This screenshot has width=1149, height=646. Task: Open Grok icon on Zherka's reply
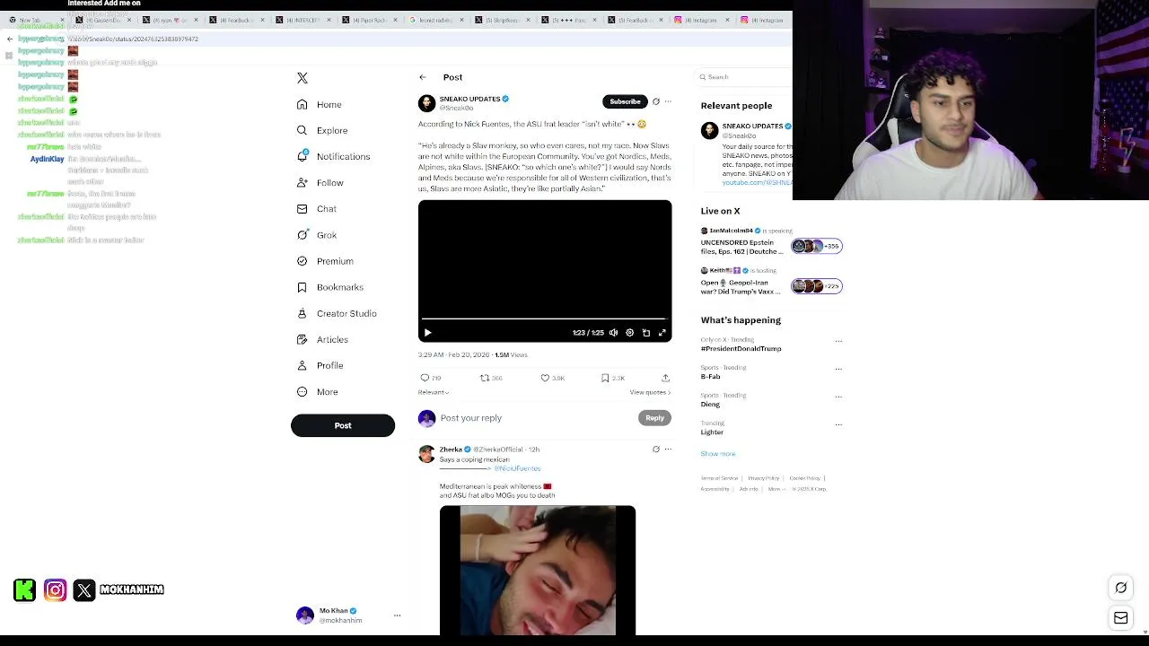click(656, 450)
